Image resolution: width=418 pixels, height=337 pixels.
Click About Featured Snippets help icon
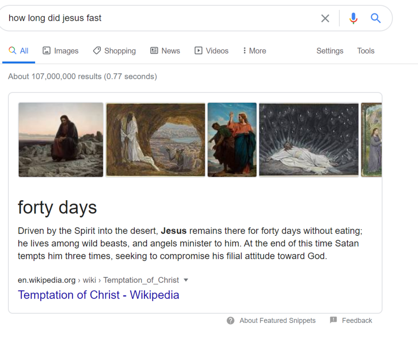pos(231,320)
